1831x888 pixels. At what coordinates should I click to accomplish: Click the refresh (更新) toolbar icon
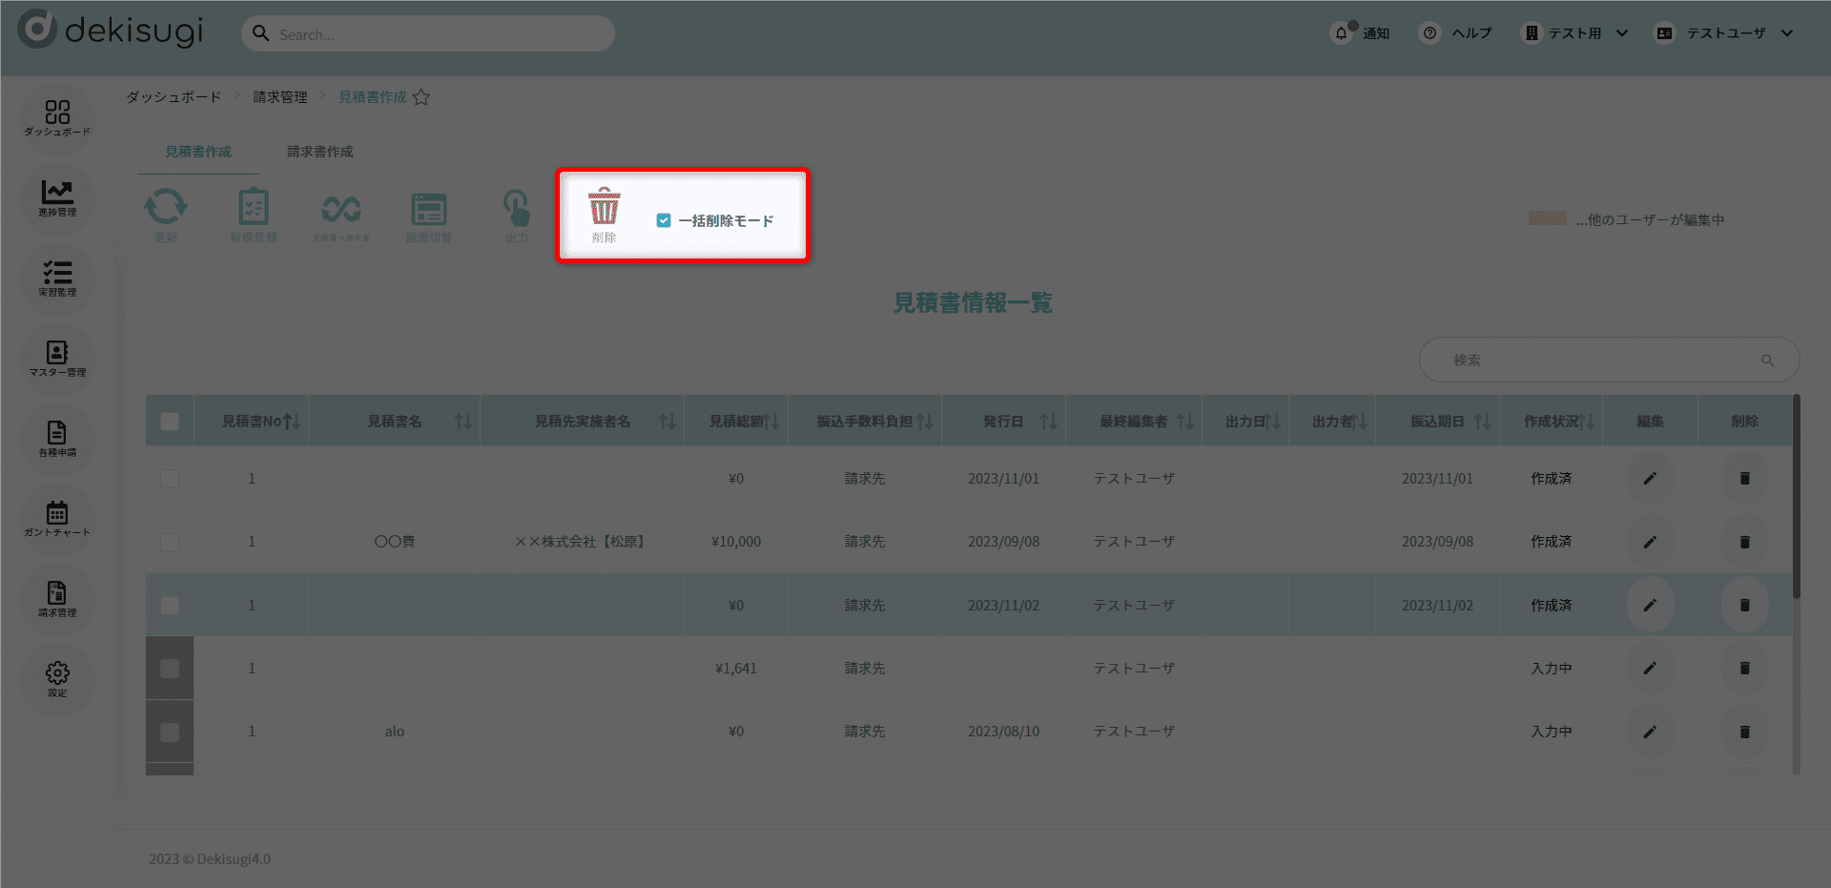166,208
